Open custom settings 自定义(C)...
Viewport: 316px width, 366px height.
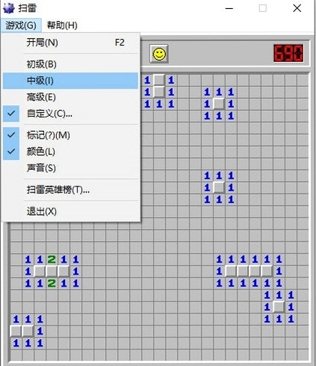coord(70,114)
